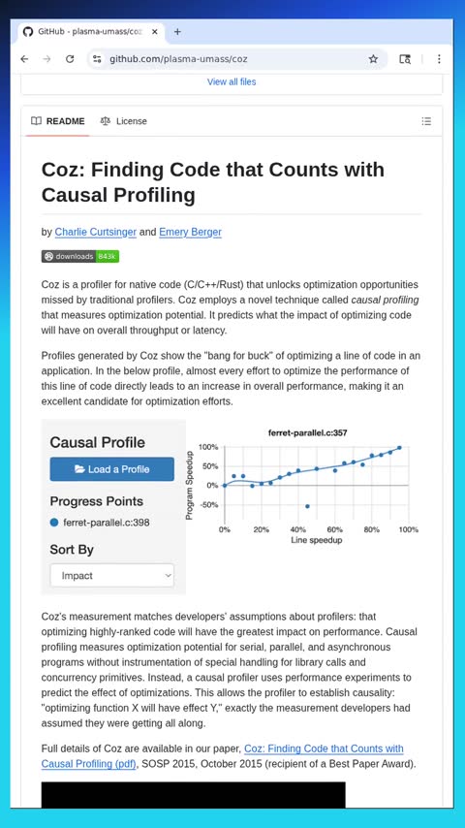Reload the page with refresh icon
The image size is (465, 828).
click(70, 59)
